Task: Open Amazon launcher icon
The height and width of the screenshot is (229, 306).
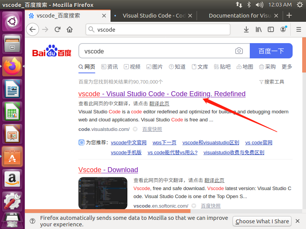Action: (12, 179)
